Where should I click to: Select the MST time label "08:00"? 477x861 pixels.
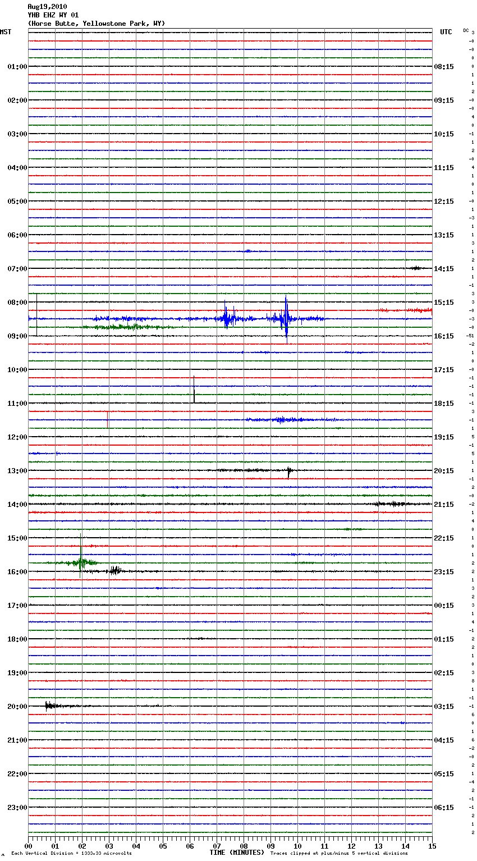click(17, 303)
